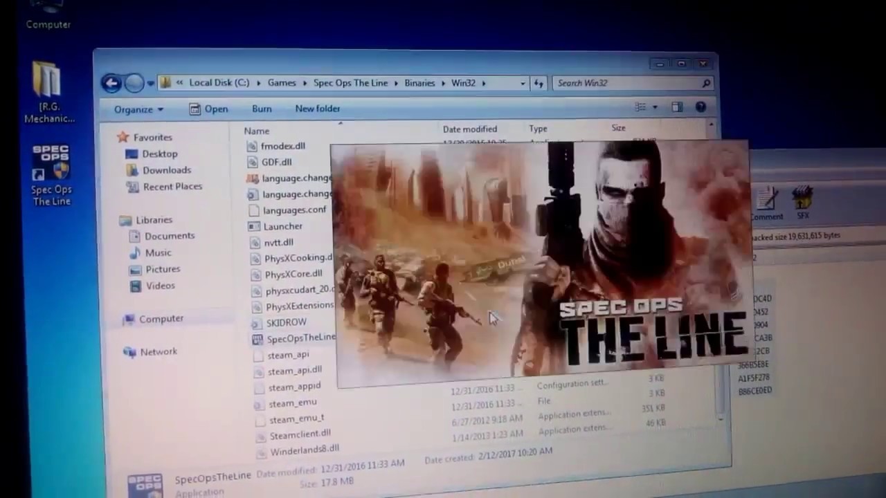Open recent pages dropdown beside Forward button
This screenshot has width=886, height=498.
[x=150, y=84]
